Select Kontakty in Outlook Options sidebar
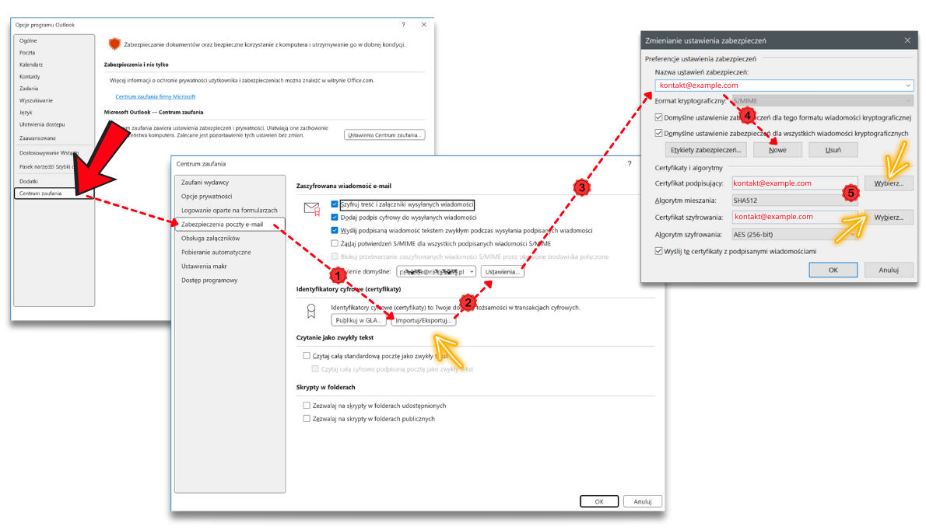 pyautogui.click(x=30, y=77)
